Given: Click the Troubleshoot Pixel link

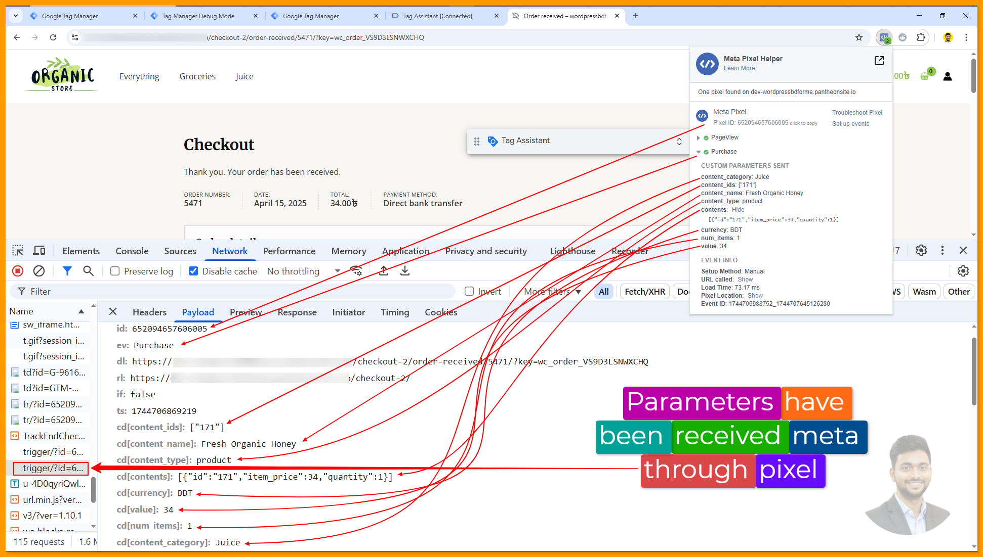Looking at the screenshot, I should pos(857,113).
